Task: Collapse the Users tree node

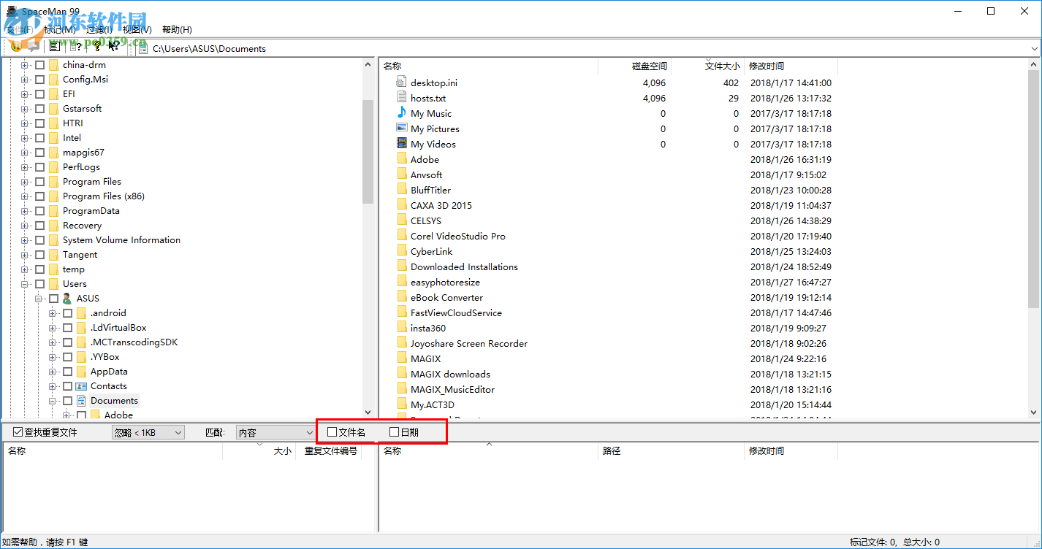Action: [25, 283]
